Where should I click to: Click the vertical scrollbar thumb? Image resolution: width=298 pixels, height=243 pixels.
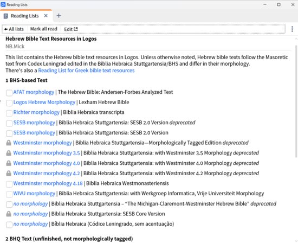pos(296,101)
